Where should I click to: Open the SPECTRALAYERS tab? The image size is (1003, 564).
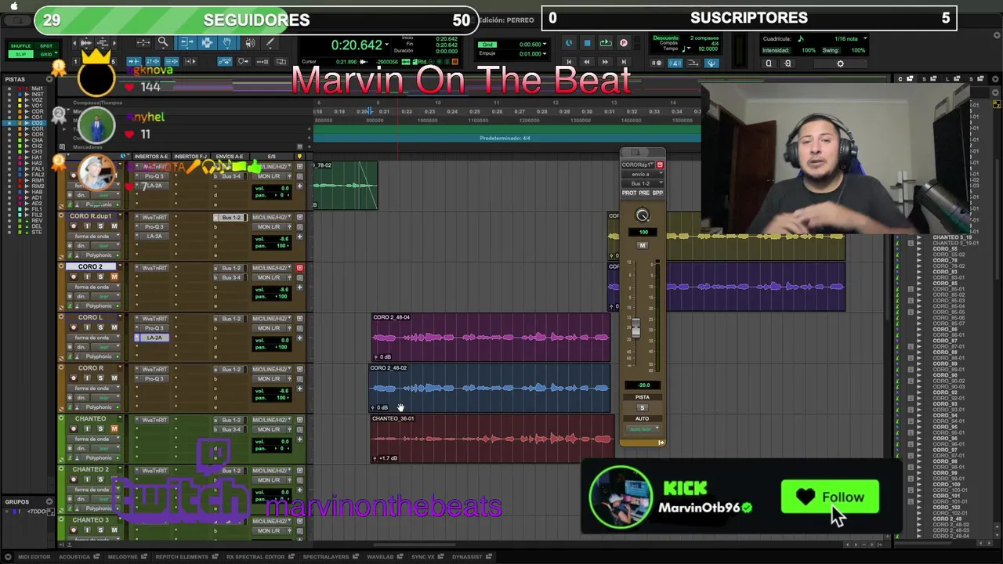tap(329, 557)
